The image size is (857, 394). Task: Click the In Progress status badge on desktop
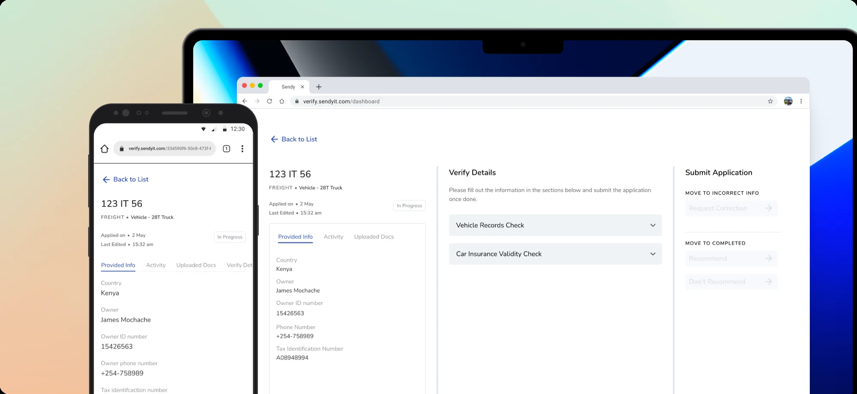click(409, 206)
